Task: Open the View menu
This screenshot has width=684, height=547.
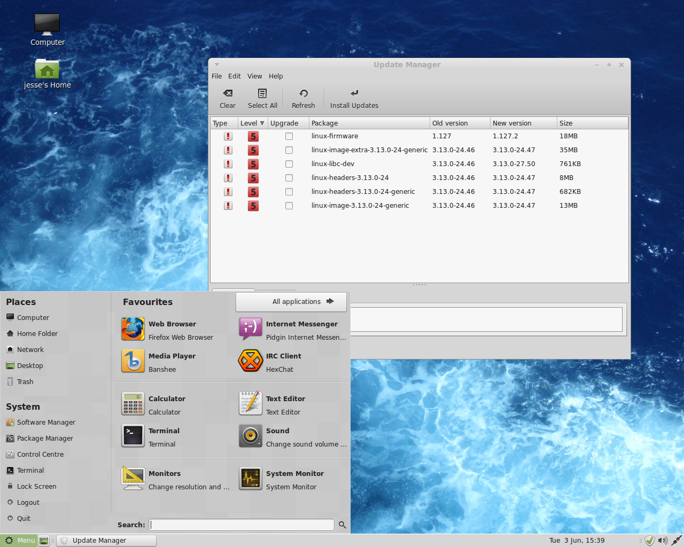Action: tap(254, 76)
